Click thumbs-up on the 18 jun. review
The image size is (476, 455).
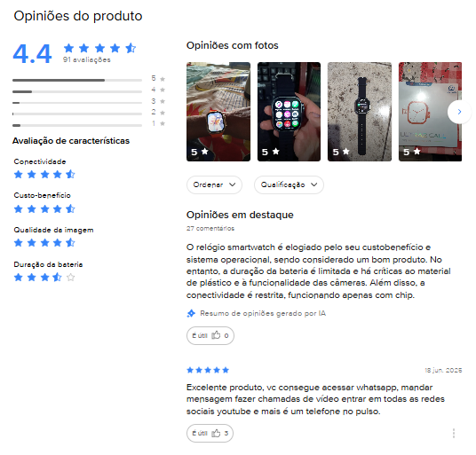(x=210, y=433)
